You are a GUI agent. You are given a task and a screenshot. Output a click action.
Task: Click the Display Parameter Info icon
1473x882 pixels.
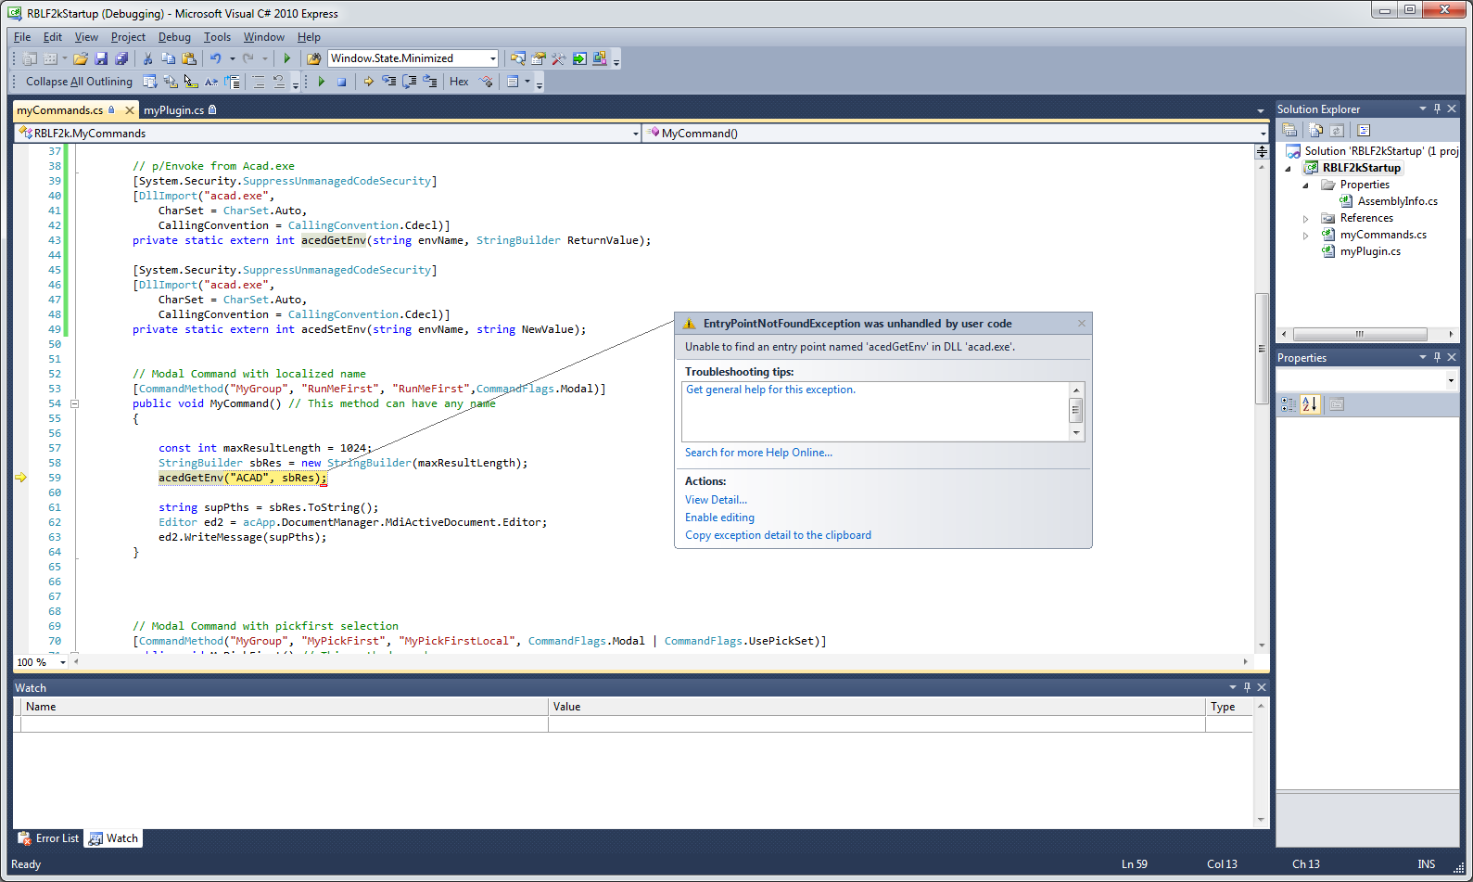click(171, 82)
